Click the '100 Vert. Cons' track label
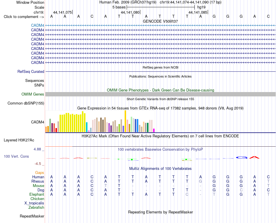 coord(16,156)
